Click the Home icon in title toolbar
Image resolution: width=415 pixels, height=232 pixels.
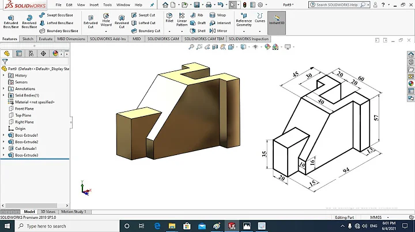pos(165,5)
